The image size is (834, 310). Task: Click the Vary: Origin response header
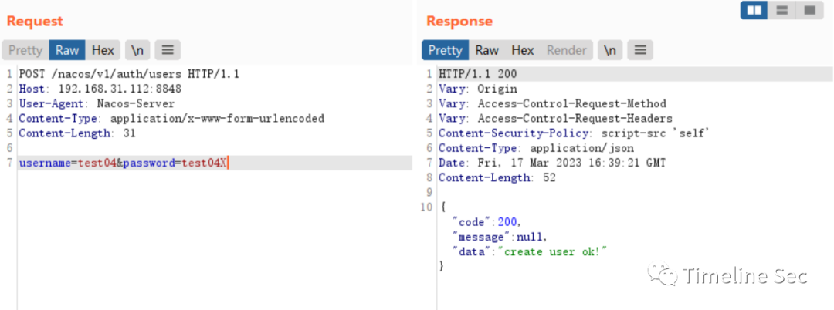pyautogui.click(x=478, y=89)
